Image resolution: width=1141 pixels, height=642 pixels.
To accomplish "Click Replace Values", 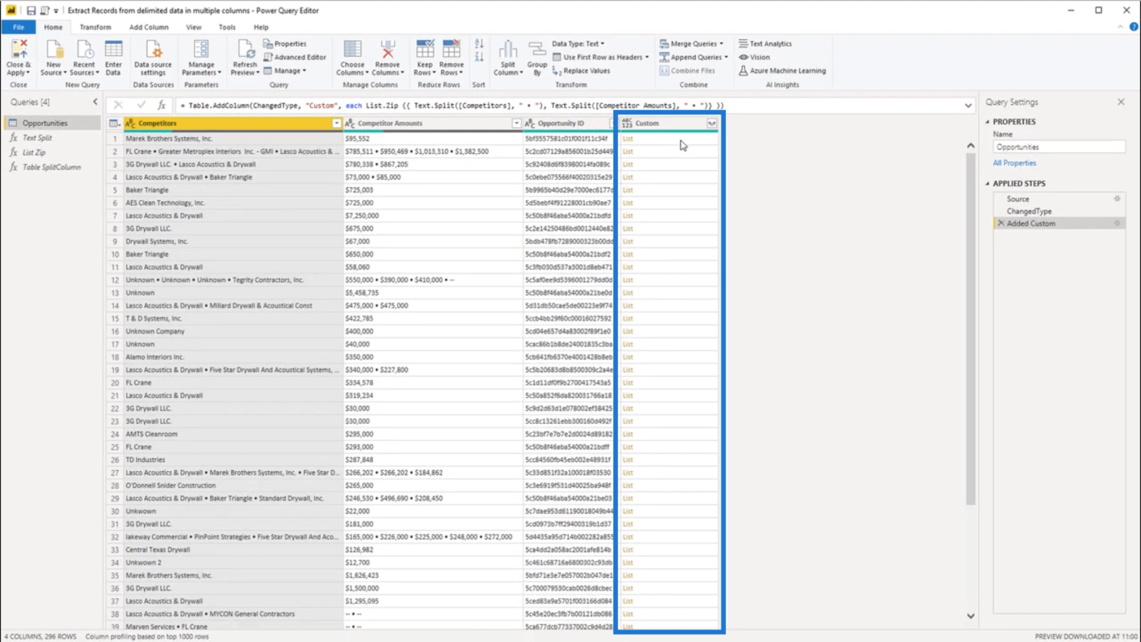I will 581,71.
